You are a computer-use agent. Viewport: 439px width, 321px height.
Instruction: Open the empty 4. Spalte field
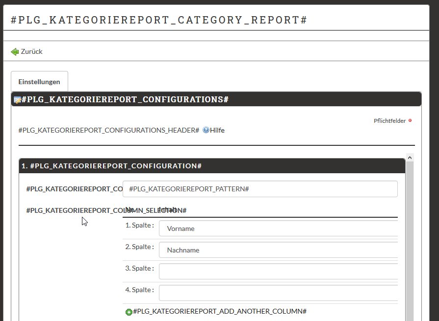tap(278, 293)
